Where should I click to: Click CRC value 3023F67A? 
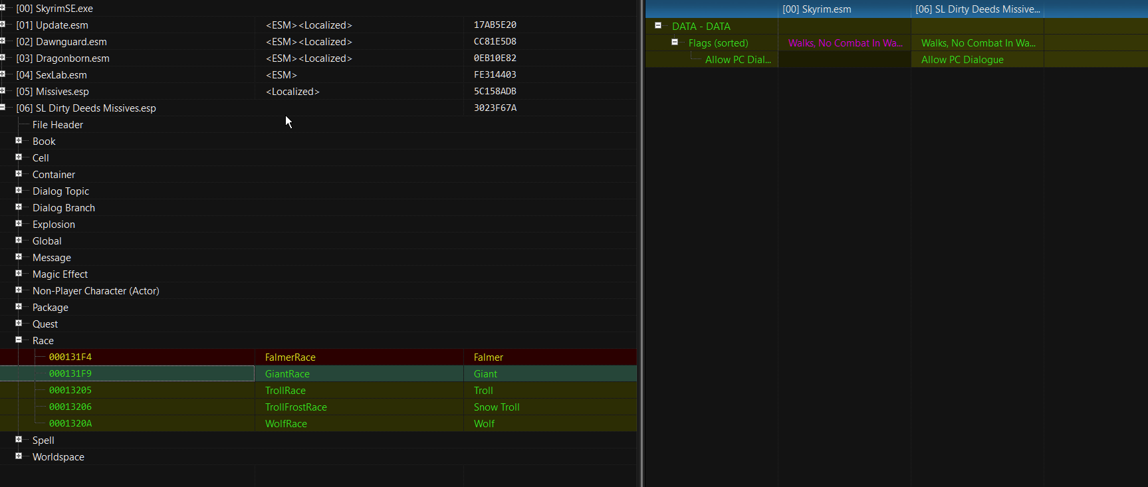pos(495,108)
